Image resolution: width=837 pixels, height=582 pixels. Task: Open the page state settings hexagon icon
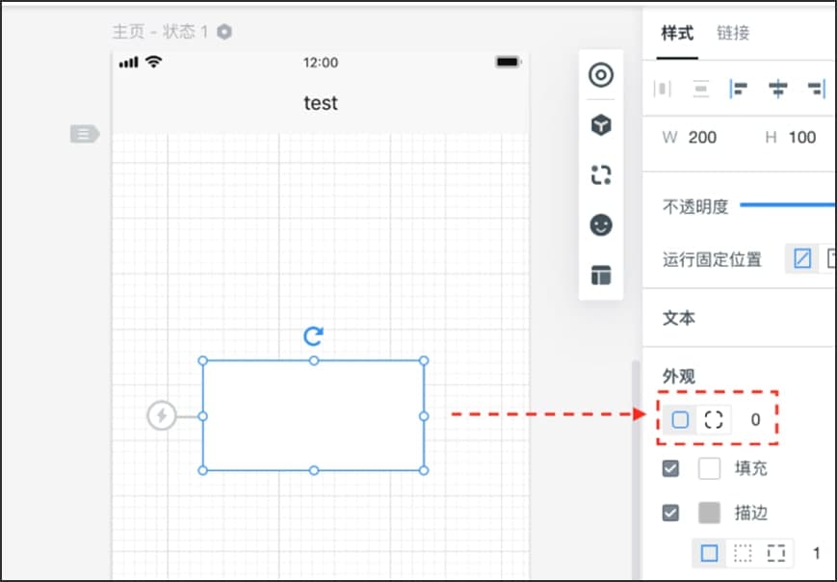pos(224,32)
